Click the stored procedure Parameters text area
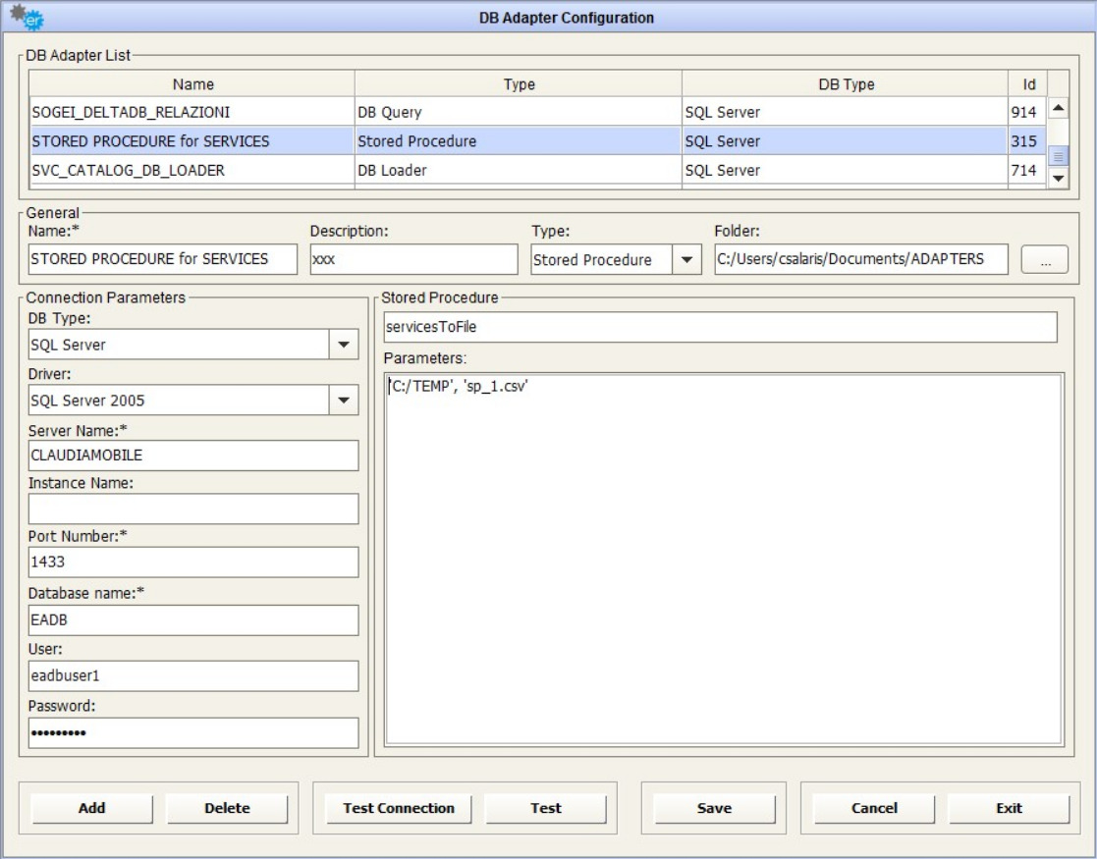 click(723, 560)
